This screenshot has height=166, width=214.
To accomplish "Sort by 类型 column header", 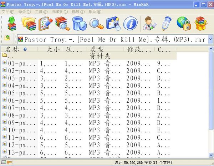I will [105, 49].
